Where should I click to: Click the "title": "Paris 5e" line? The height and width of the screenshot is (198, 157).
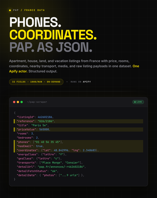33,125
